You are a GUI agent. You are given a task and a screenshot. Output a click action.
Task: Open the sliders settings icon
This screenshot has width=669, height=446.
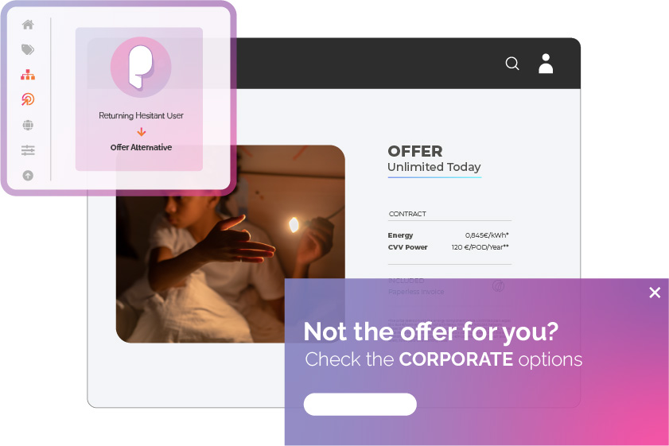click(28, 150)
